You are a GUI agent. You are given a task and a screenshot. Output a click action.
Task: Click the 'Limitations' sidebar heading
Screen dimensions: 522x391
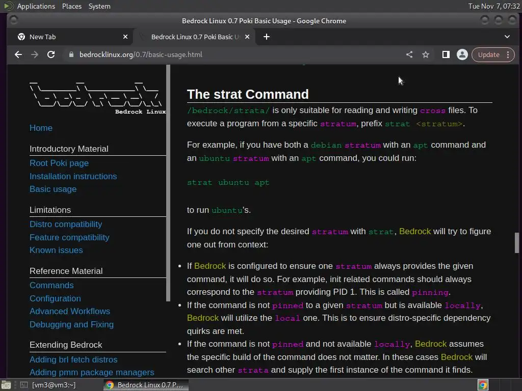pos(50,210)
